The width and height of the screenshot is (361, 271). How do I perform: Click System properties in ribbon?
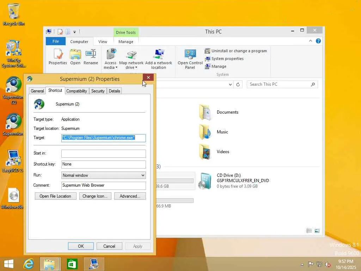click(x=224, y=59)
